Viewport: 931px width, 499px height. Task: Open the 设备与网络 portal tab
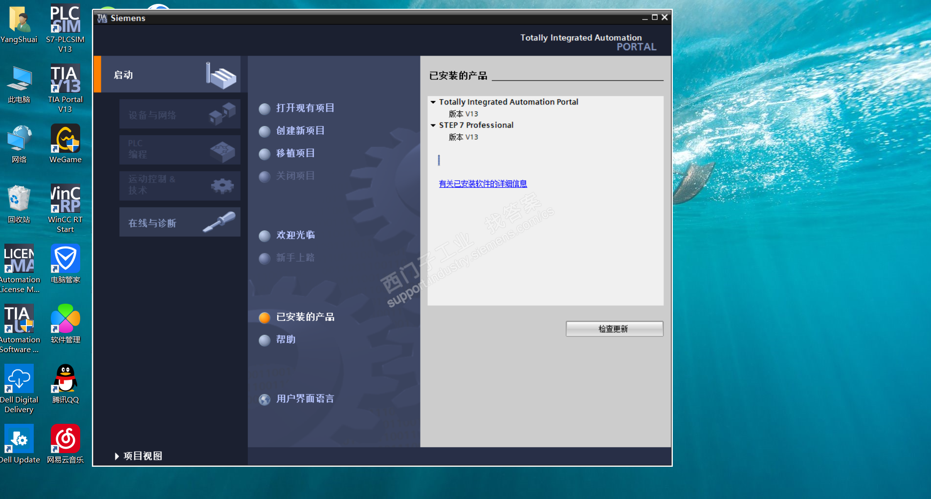(180, 114)
